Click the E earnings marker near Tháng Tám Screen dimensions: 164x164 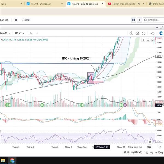[x=81, y=105]
